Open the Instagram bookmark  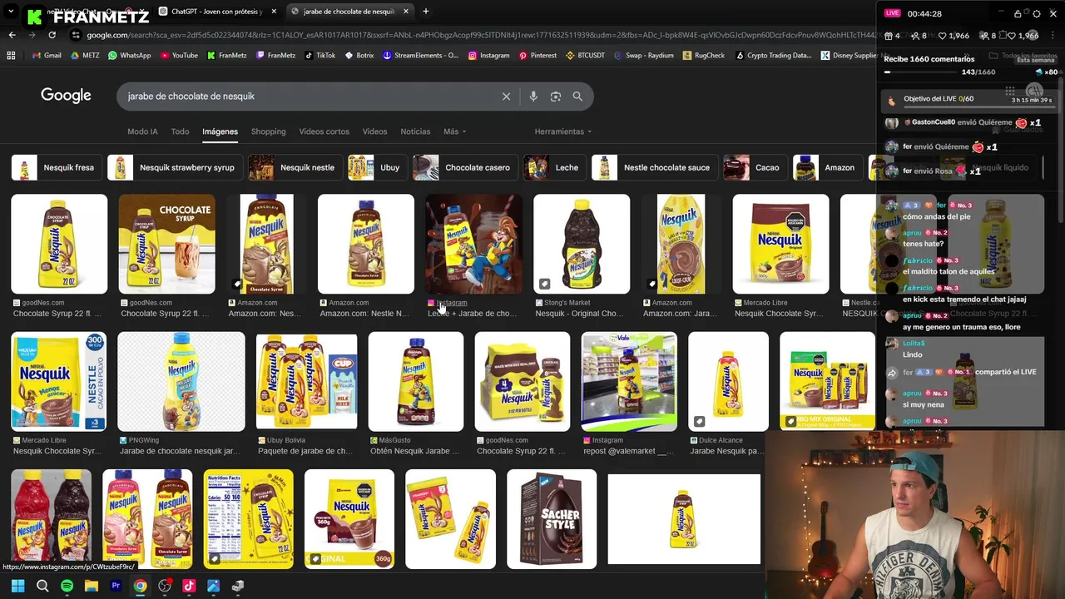click(488, 56)
